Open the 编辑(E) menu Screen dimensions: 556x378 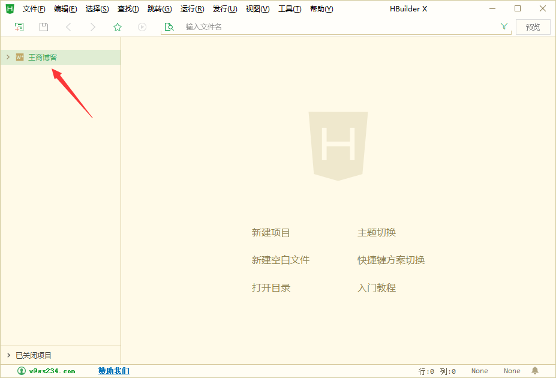(x=65, y=9)
